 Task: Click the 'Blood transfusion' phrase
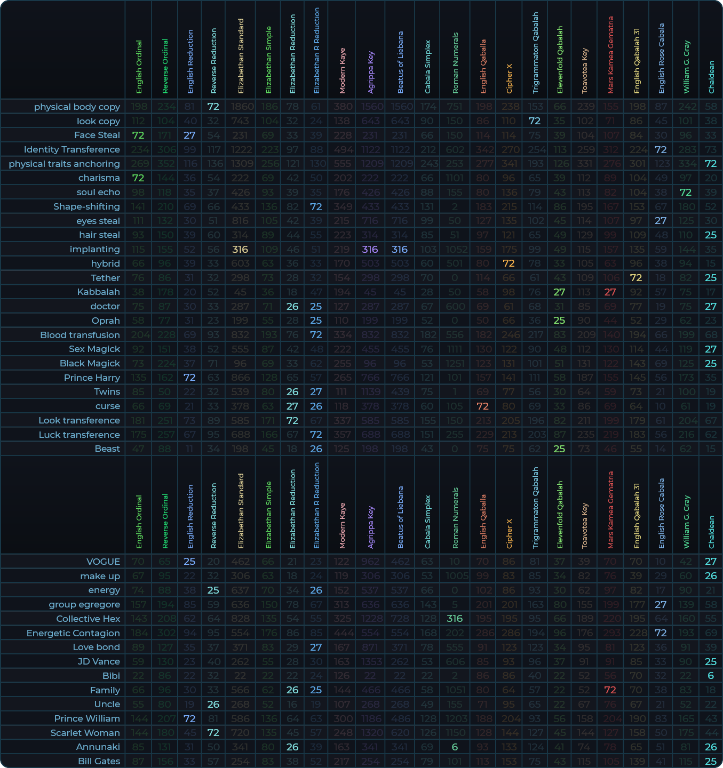click(x=80, y=335)
